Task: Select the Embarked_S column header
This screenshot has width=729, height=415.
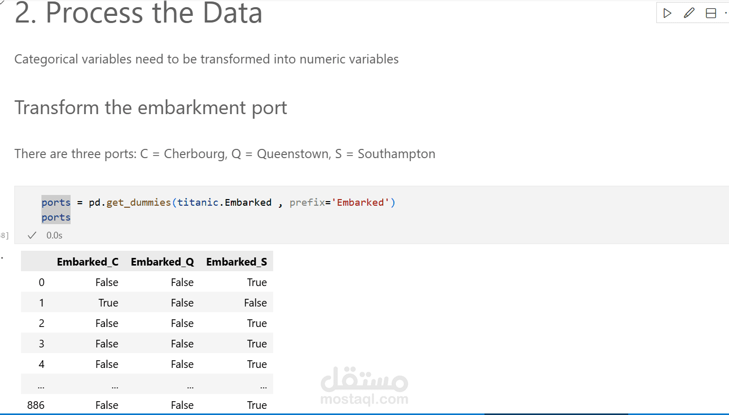Action: point(236,261)
